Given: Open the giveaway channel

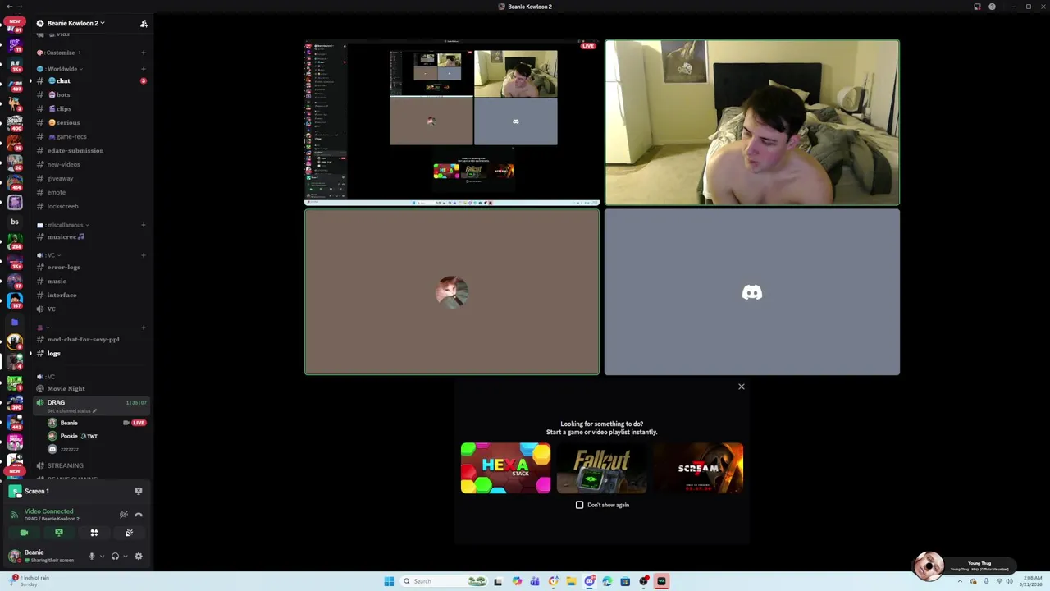Looking at the screenshot, I should click(x=90, y=178).
